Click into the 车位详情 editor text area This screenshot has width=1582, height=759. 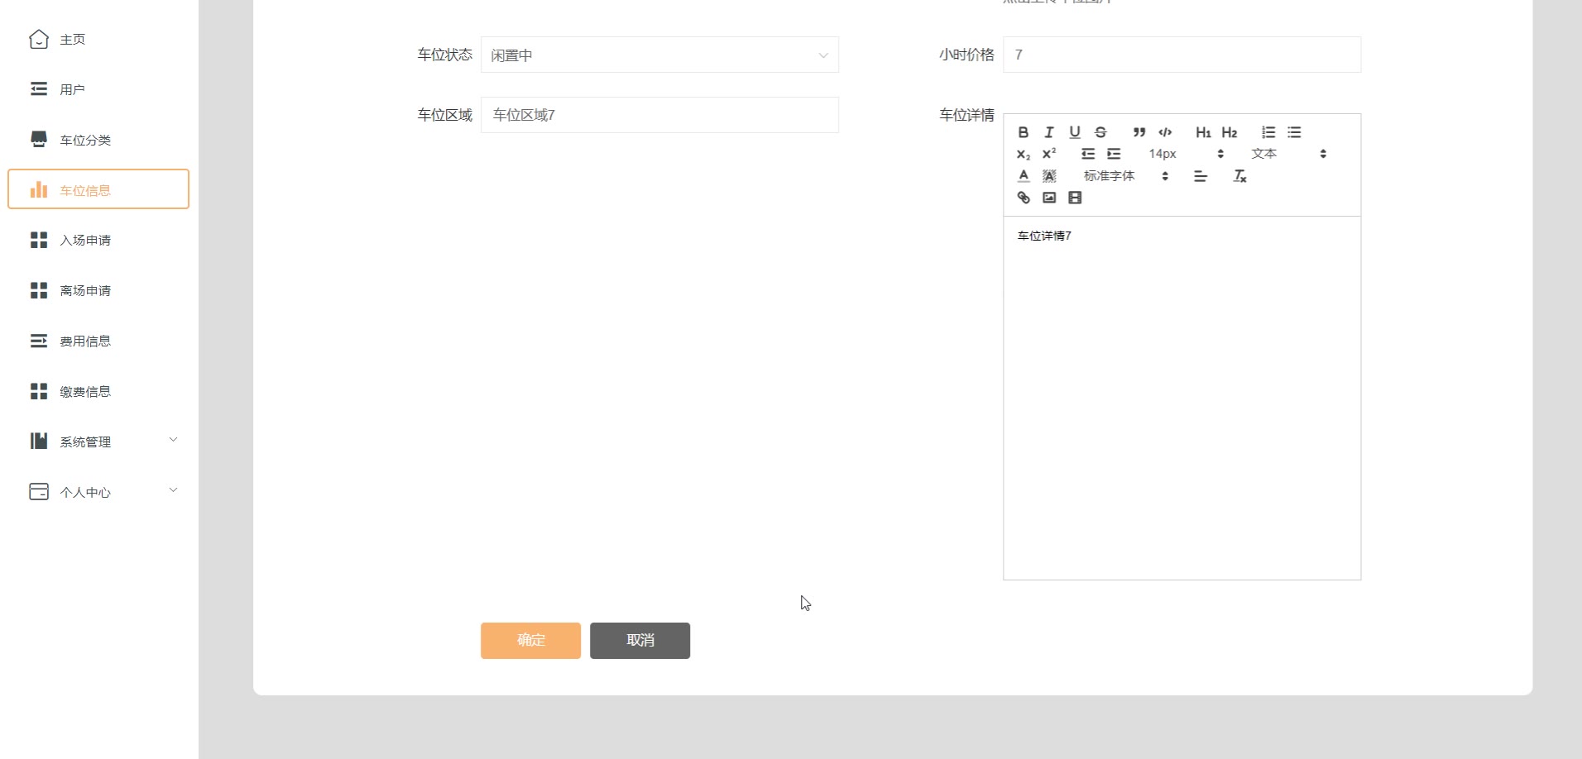(1182, 398)
